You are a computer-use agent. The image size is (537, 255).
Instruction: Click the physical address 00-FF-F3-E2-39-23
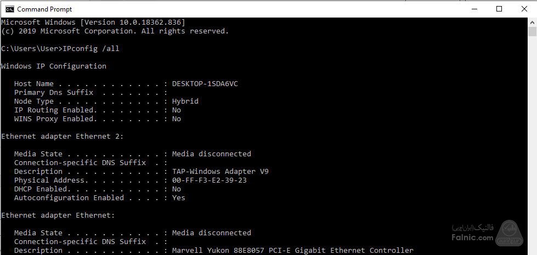(209, 180)
